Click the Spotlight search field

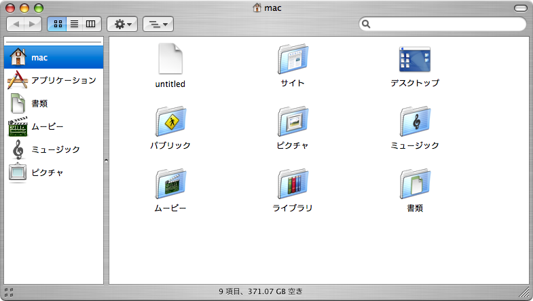pyautogui.click(x=443, y=24)
